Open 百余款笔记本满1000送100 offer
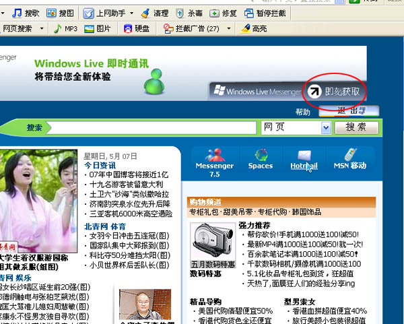 pos(303,254)
